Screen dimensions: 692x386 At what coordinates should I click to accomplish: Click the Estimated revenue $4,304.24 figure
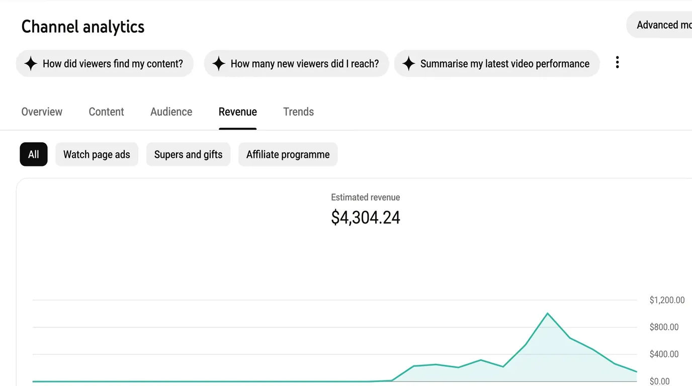366,217
